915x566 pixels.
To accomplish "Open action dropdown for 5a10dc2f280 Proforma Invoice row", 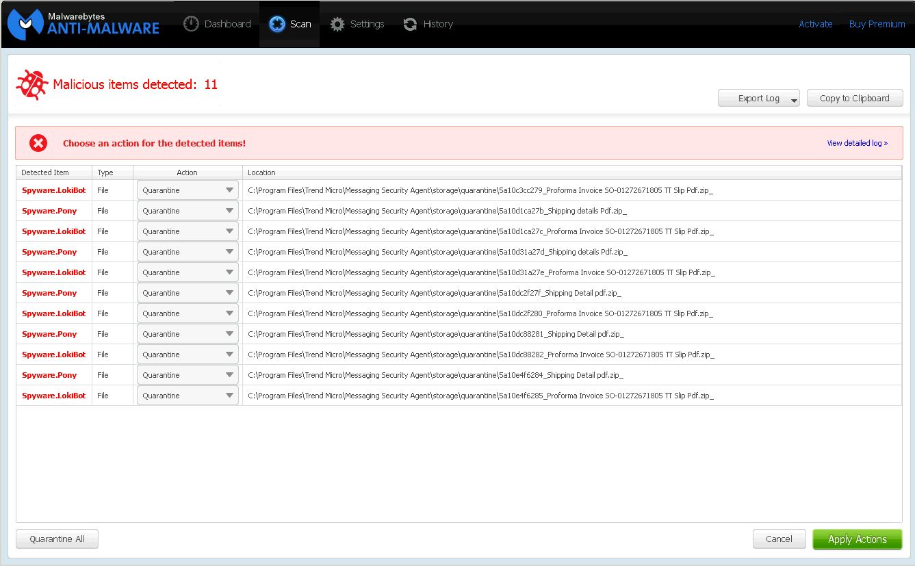I will [188, 313].
